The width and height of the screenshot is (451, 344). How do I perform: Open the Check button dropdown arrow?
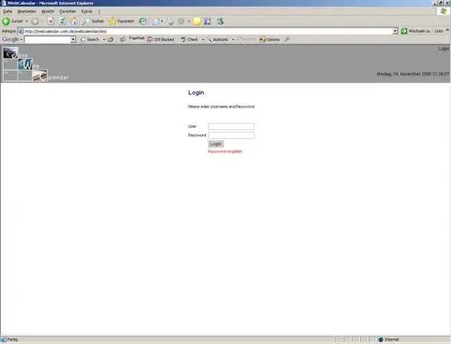[x=203, y=39]
